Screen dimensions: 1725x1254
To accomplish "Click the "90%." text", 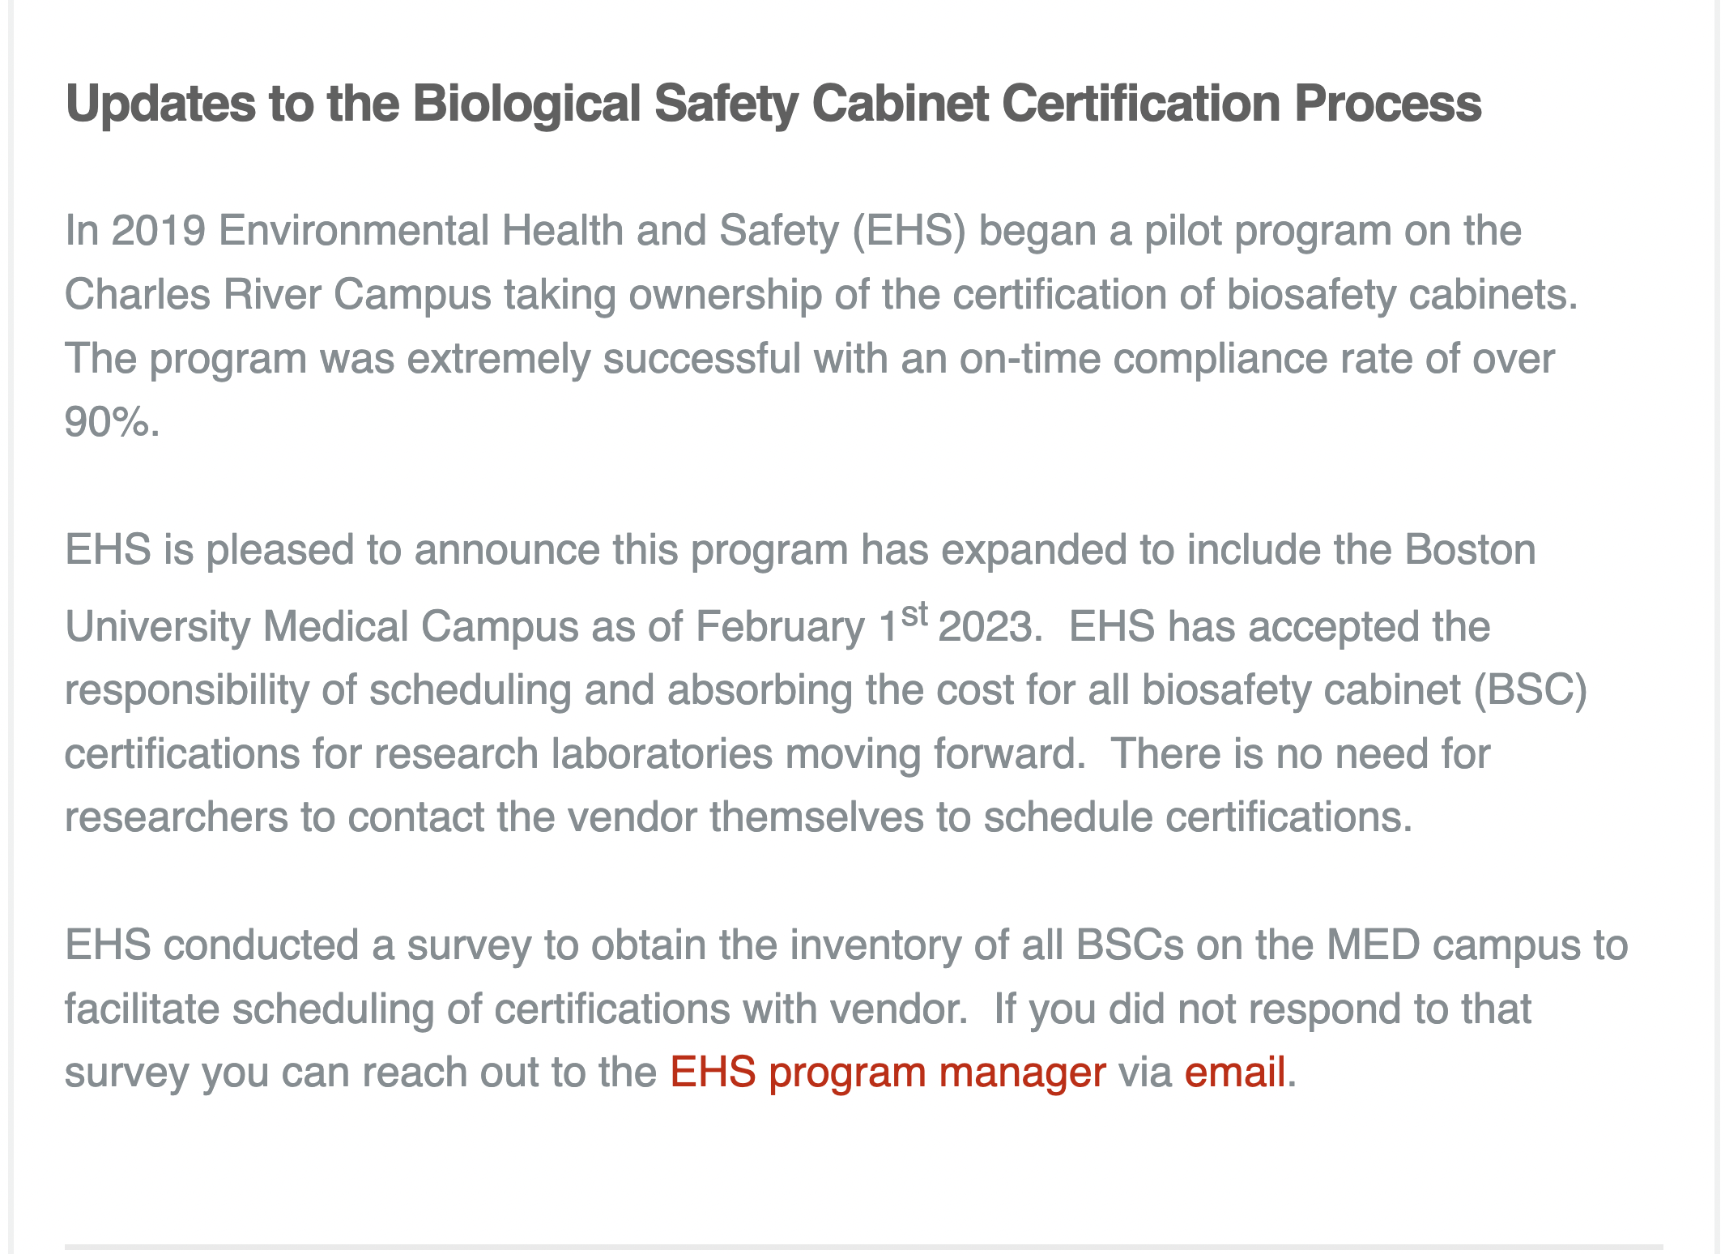I will (x=113, y=422).
